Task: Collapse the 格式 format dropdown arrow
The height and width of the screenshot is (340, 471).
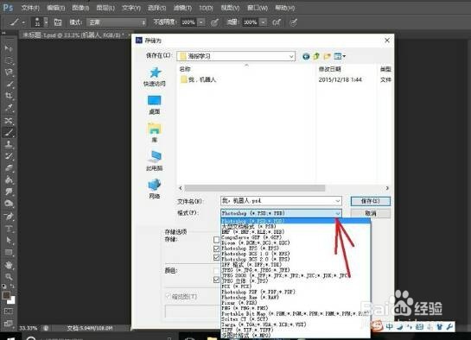Action: (x=338, y=213)
